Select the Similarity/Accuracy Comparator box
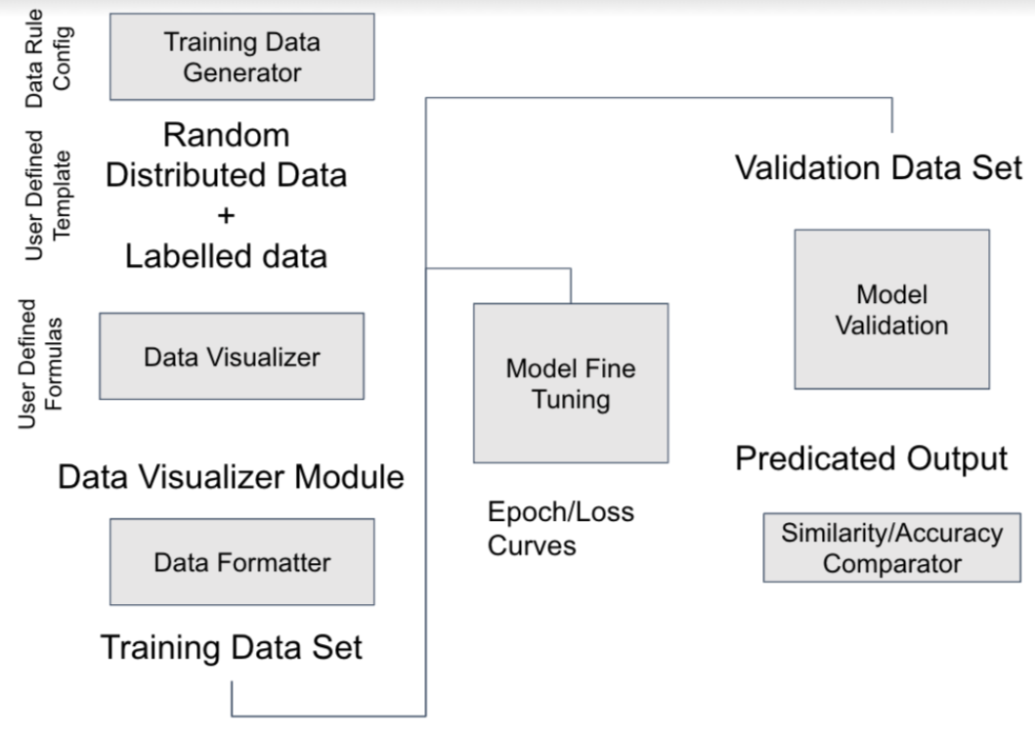Screen dimensions: 1035x740 (x=891, y=547)
